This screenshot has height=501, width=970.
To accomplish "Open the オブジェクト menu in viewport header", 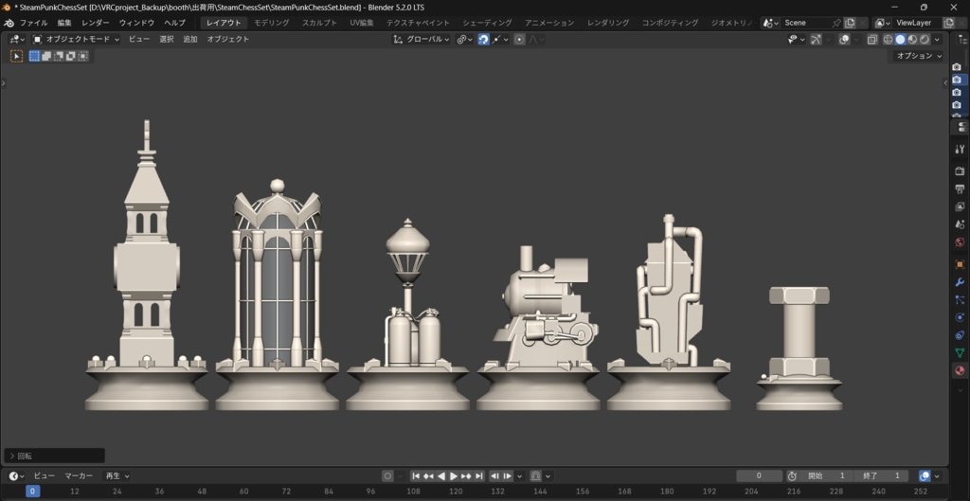I will [x=227, y=39].
